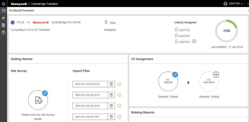
Task: Click the Bidding Reports header
Action: click(x=143, y=112)
